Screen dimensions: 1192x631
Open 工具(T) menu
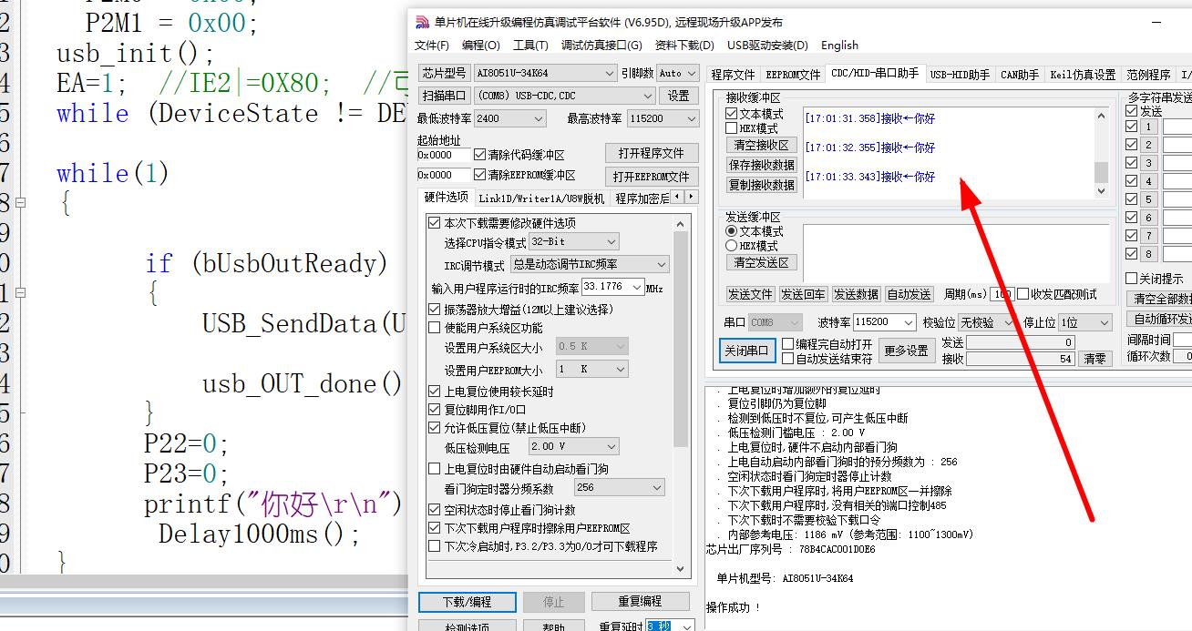pos(530,46)
